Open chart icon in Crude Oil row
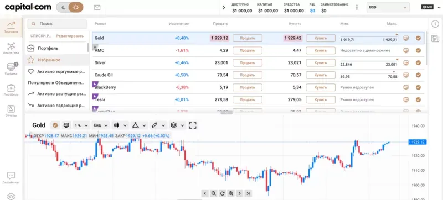 (406, 75)
